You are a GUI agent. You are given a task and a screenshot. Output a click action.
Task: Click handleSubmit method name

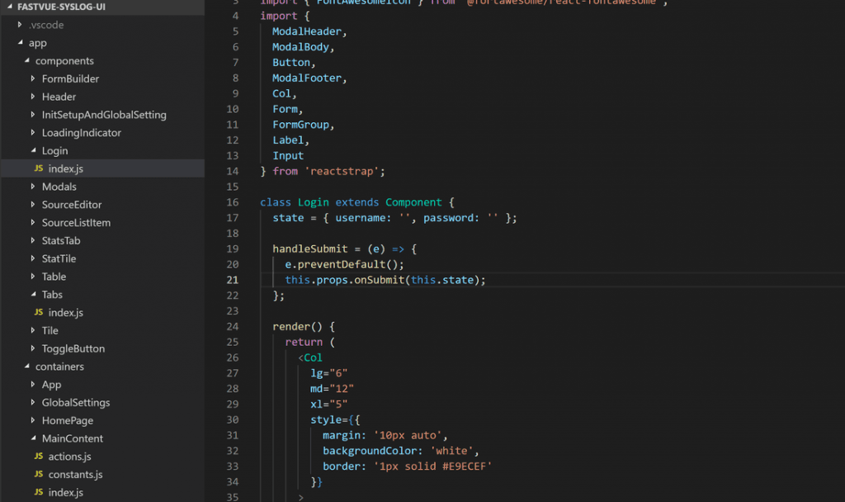point(310,249)
